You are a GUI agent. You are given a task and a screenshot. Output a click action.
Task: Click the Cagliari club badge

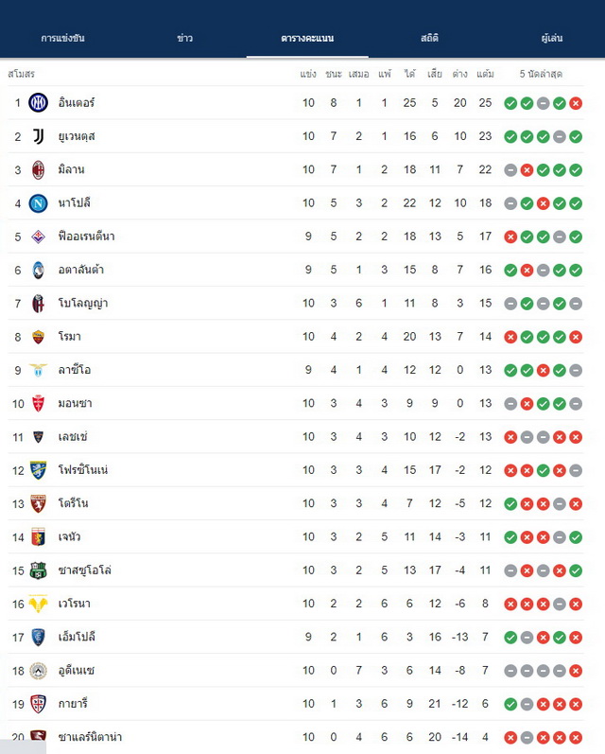pyautogui.click(x=39, y=704)
